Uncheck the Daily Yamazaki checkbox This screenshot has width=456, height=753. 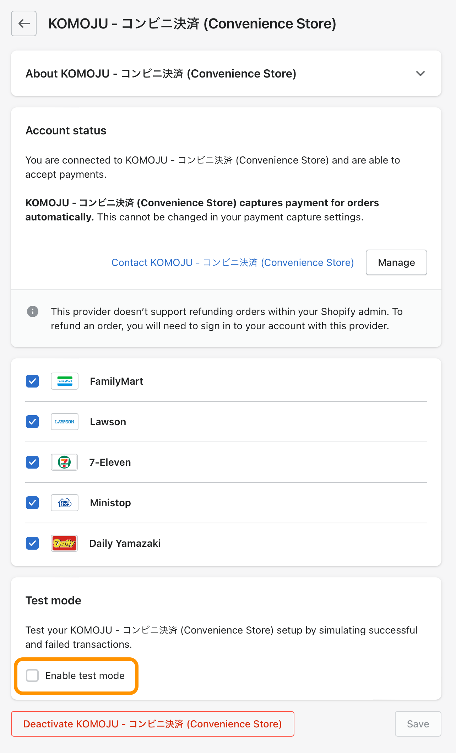[x=32, y=543]
